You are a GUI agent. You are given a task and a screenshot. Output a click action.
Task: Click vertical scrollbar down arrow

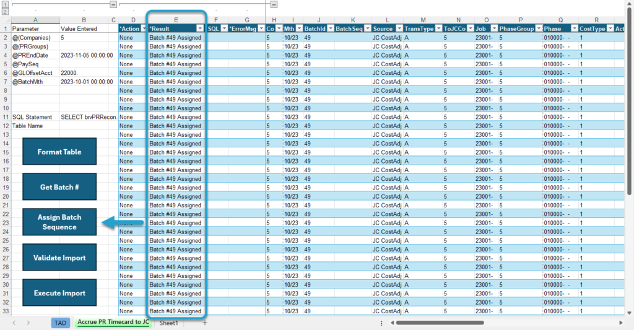coord(629,313)
